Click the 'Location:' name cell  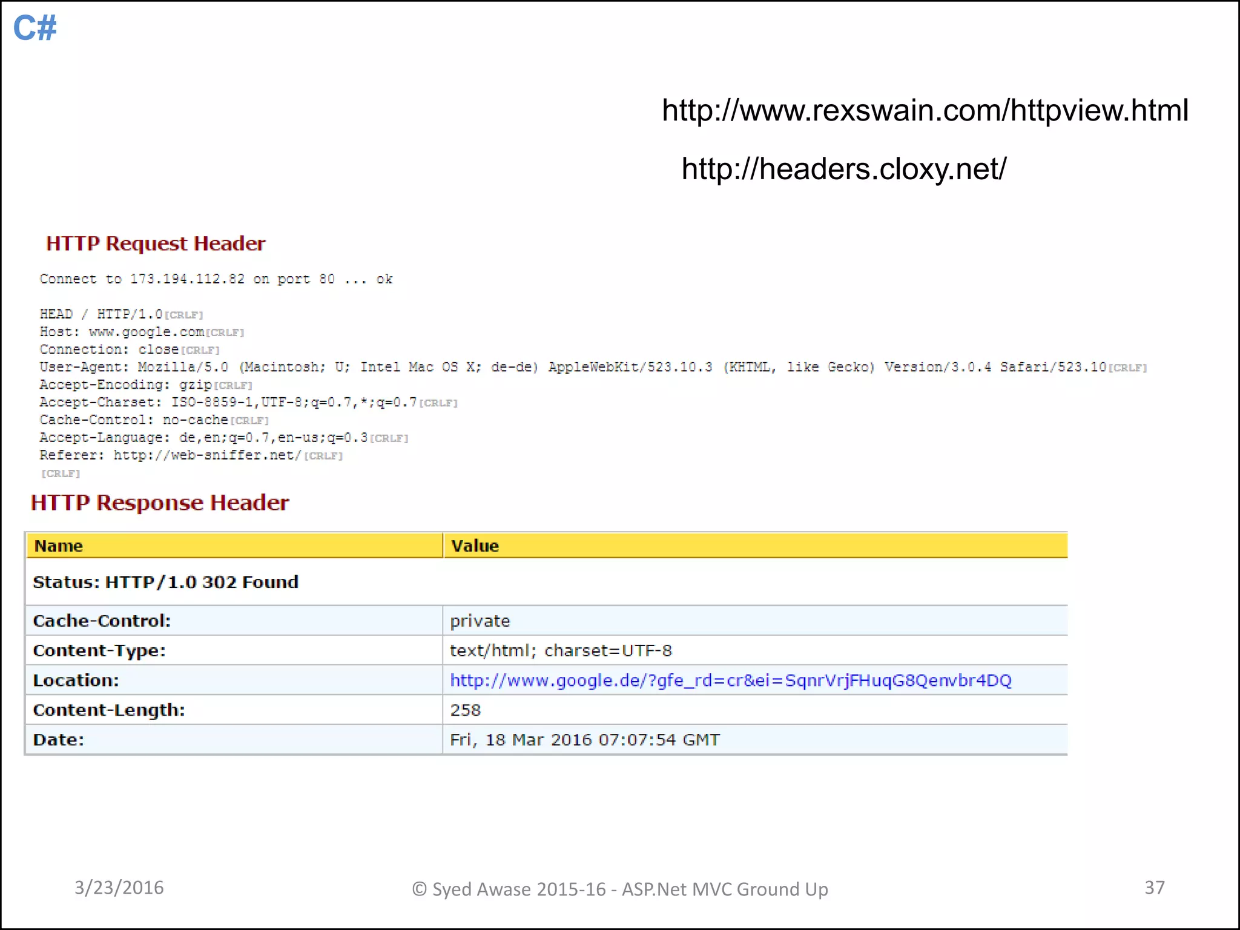(234, 680)
